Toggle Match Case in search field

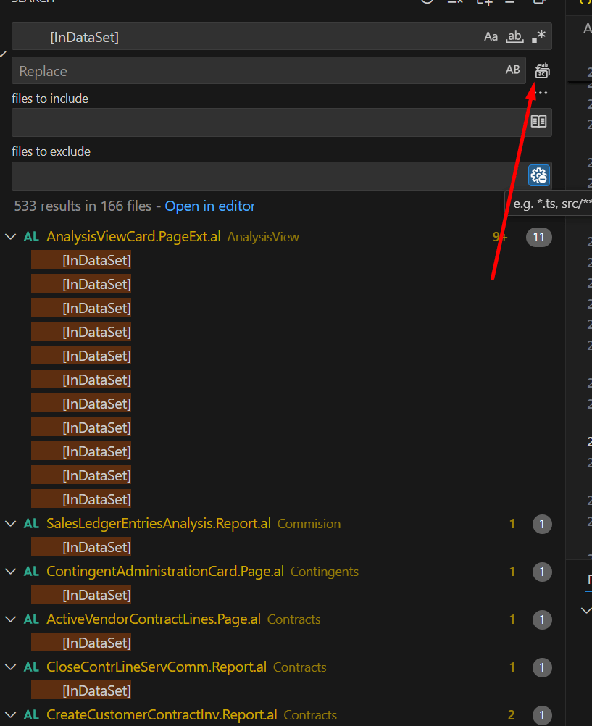click(491, 37)
